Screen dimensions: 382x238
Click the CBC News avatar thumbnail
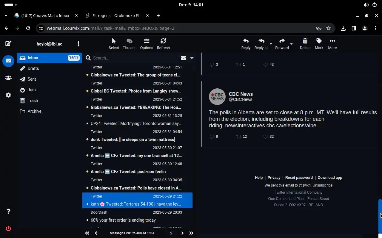(217, 97)
